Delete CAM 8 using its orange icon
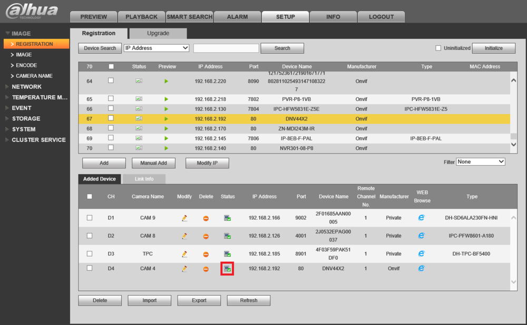 click(x=206, y=236)
